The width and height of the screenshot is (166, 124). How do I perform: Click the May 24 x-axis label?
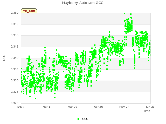point(124,107)
